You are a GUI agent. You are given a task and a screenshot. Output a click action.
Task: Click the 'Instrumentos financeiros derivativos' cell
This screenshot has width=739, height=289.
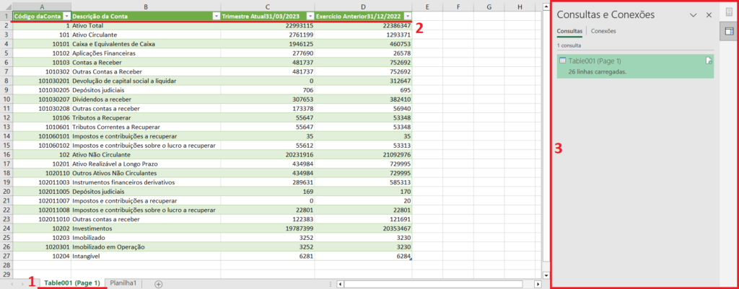pos(146,182)
